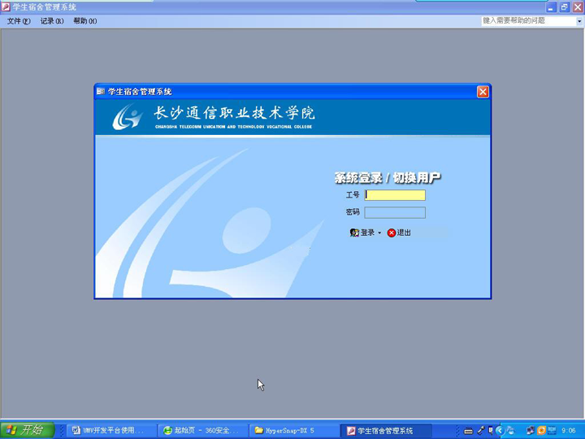The width and height of the screenshot is (585, 439).
Task: Click the user icon beside 登录
Action: coord(354,233)
